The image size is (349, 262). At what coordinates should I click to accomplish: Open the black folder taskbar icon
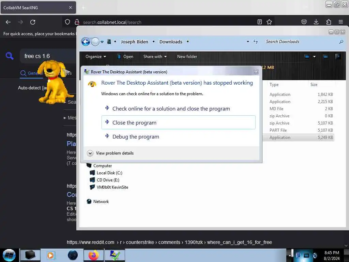[30, 255]
